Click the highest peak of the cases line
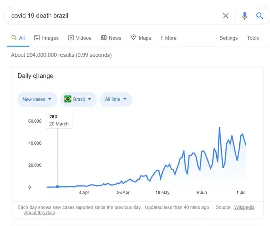This screenshot has height=226, width=270. coord(219,127)
